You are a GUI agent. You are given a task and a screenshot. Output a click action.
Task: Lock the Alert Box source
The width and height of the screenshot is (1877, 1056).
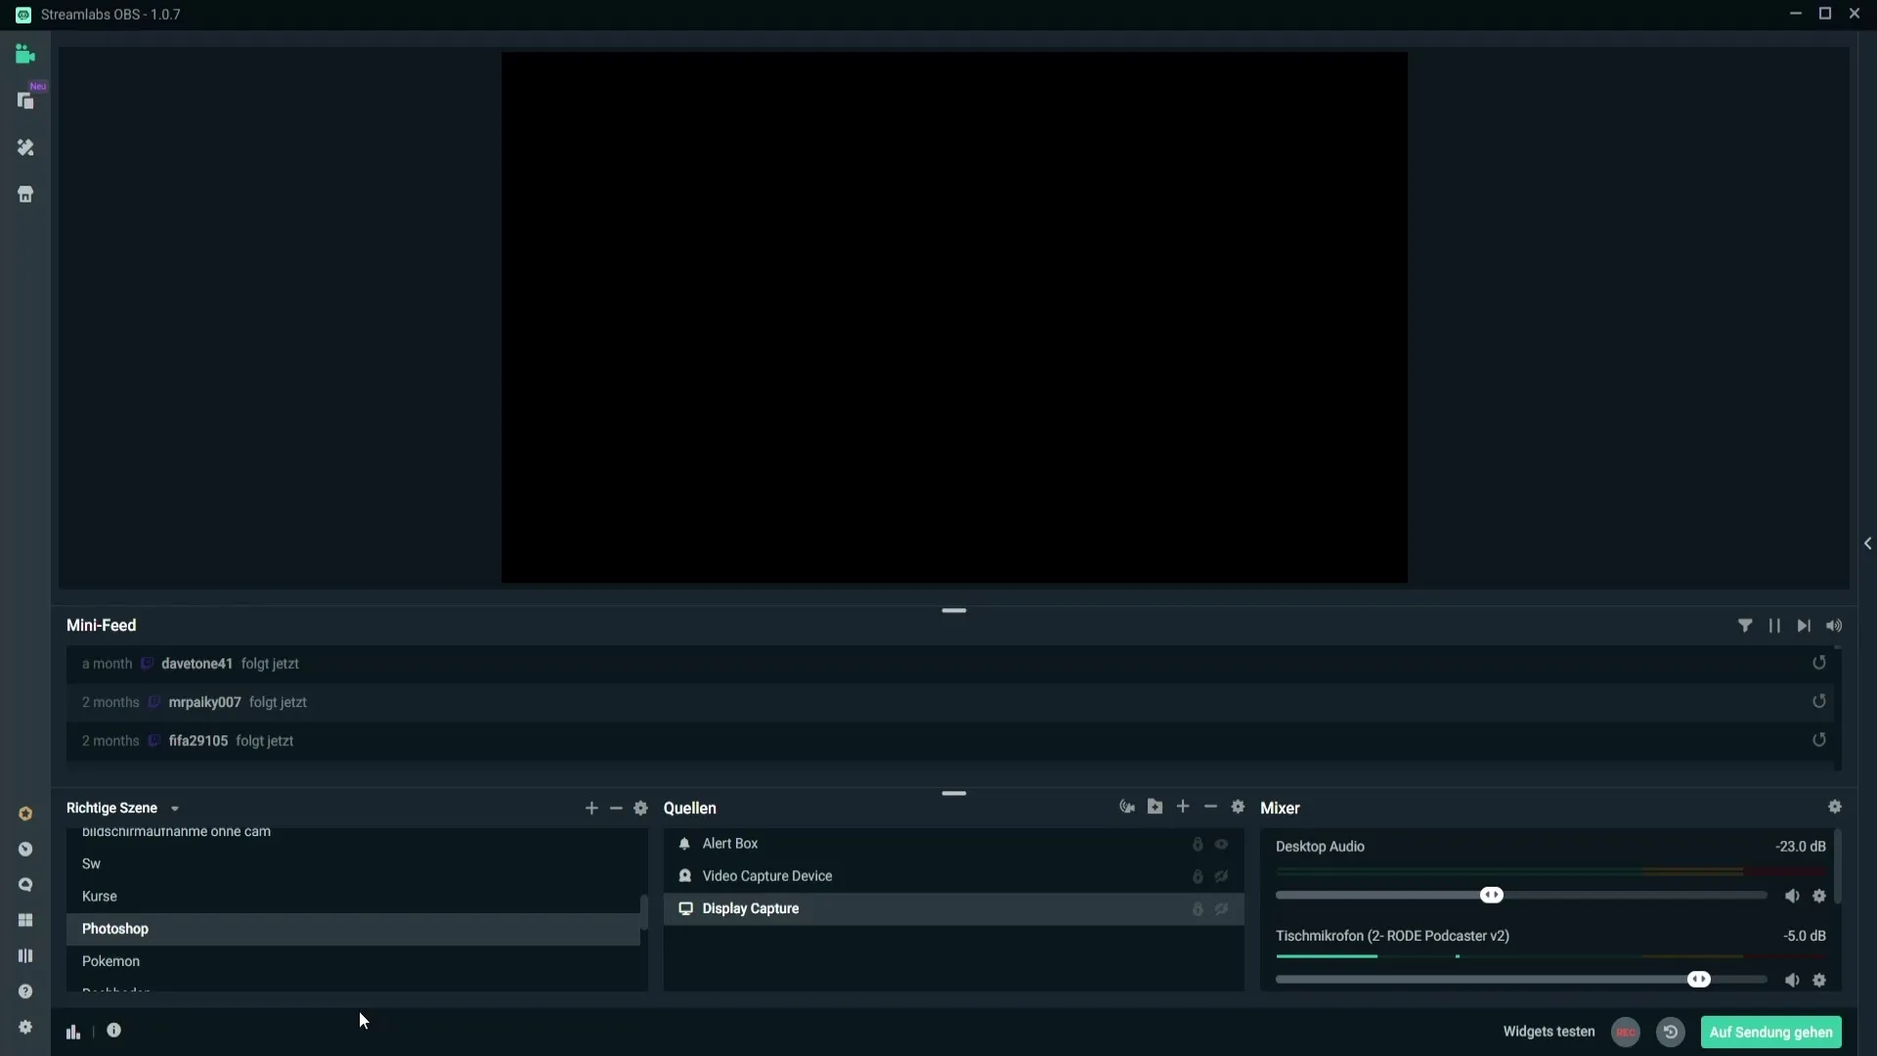[1198, 844]
